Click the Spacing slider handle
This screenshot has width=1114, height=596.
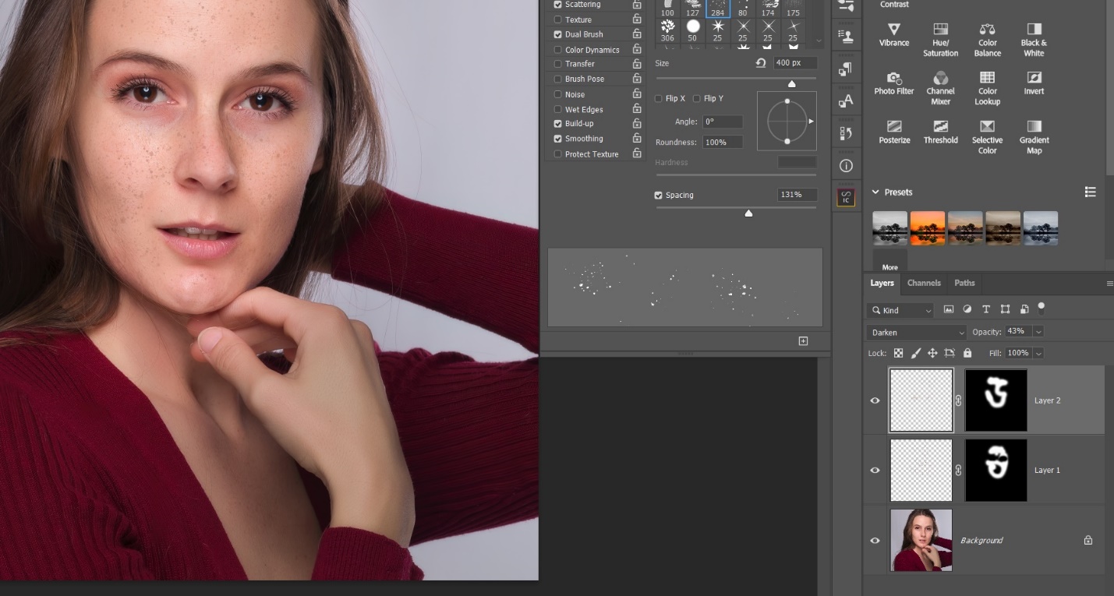[x=748, y=213]
